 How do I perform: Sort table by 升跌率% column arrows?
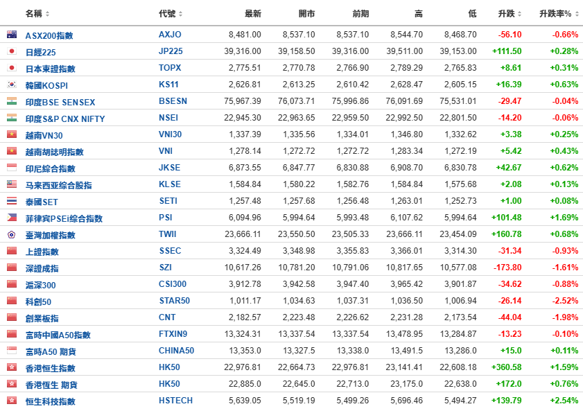pyautogui.click(x=577, y=14)
